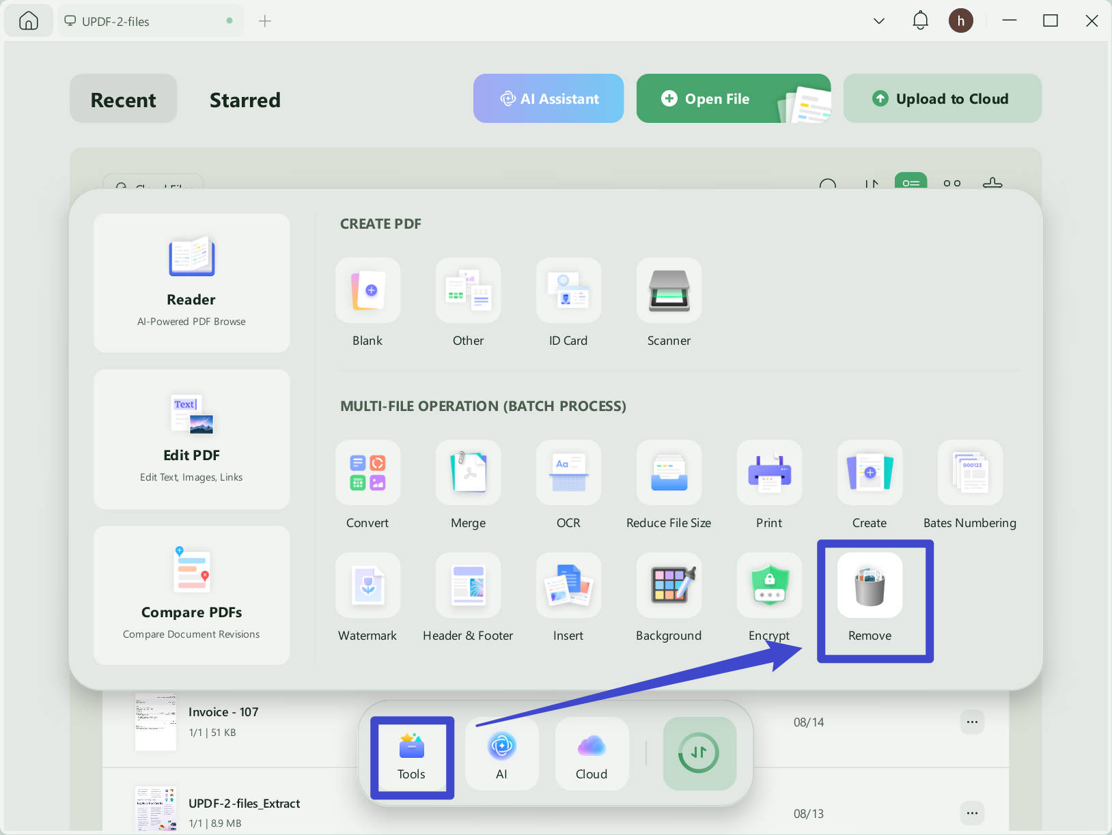Open Reduce File Size tool

669,472
